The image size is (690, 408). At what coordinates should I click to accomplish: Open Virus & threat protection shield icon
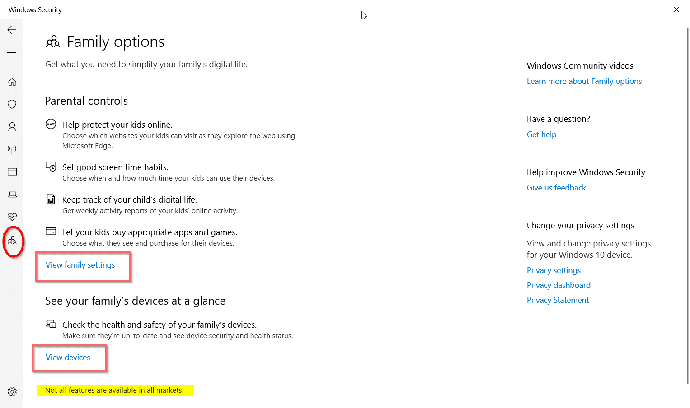pyautogui.click(x=12, y=104)
